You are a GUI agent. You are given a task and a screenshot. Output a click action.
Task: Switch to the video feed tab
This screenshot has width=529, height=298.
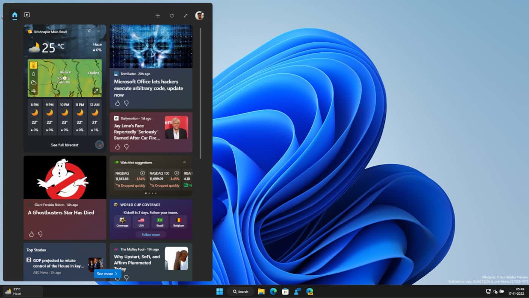coord(27,15)
